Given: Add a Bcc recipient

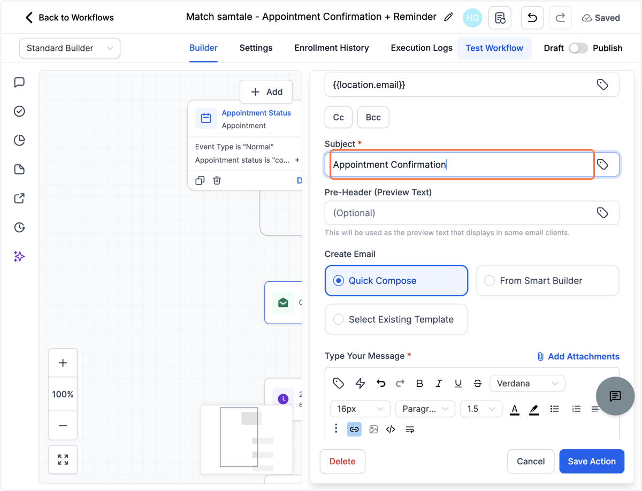Looking at the screenshot, I should [x=373, y=118].
